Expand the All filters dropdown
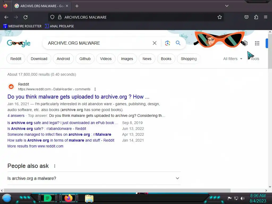Viewport: 272px width, 204px height. pos(233,59)
